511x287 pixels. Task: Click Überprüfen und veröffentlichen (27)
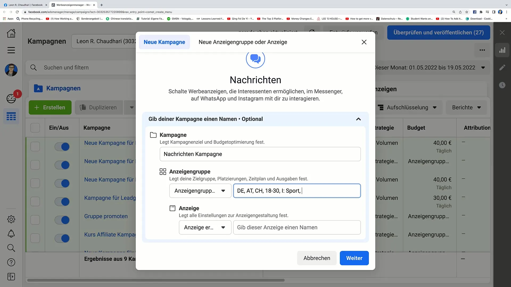click(x=439, y=32)
